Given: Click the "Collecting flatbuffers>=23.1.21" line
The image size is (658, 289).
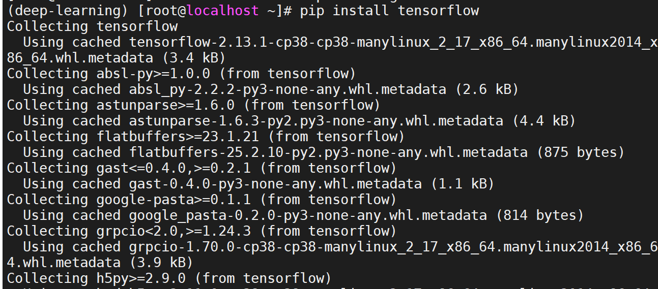Looking at the screenshot, I should [206, 136].
